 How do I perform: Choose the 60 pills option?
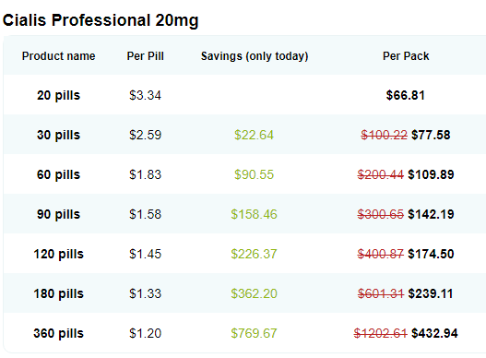59,174
